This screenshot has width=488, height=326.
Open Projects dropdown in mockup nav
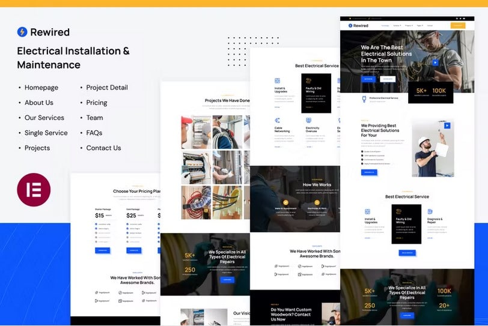click(x=409, y=25)
